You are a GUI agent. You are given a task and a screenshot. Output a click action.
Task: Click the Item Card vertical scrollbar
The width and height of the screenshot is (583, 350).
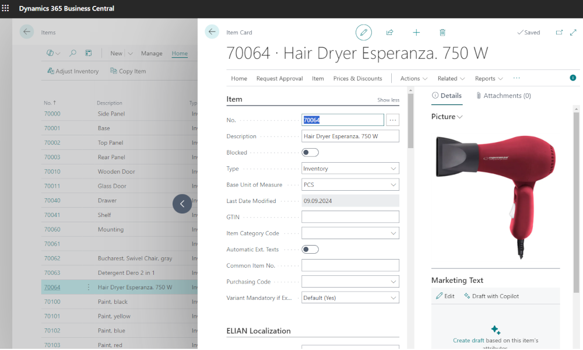coord(410,121)
